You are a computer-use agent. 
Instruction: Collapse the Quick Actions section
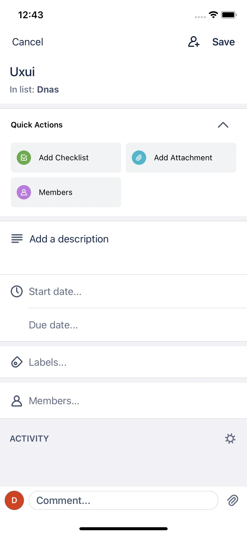coord(223,125)
